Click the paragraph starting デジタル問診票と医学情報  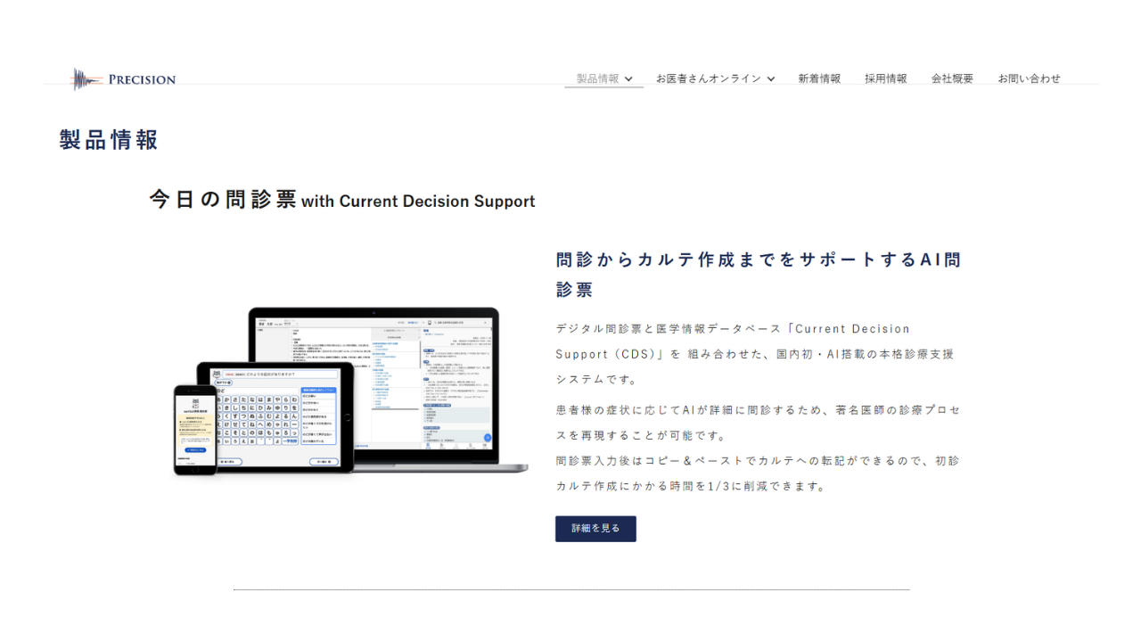tap(755, 354)
